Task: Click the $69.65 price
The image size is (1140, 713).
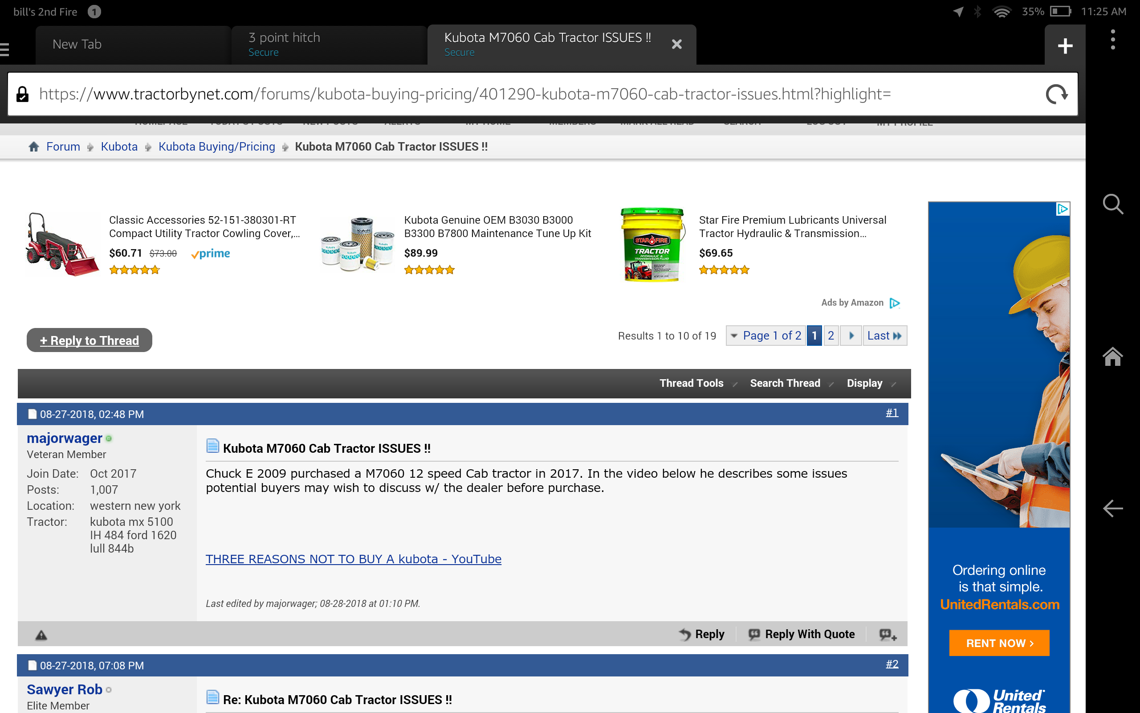Action: point(716,253)
